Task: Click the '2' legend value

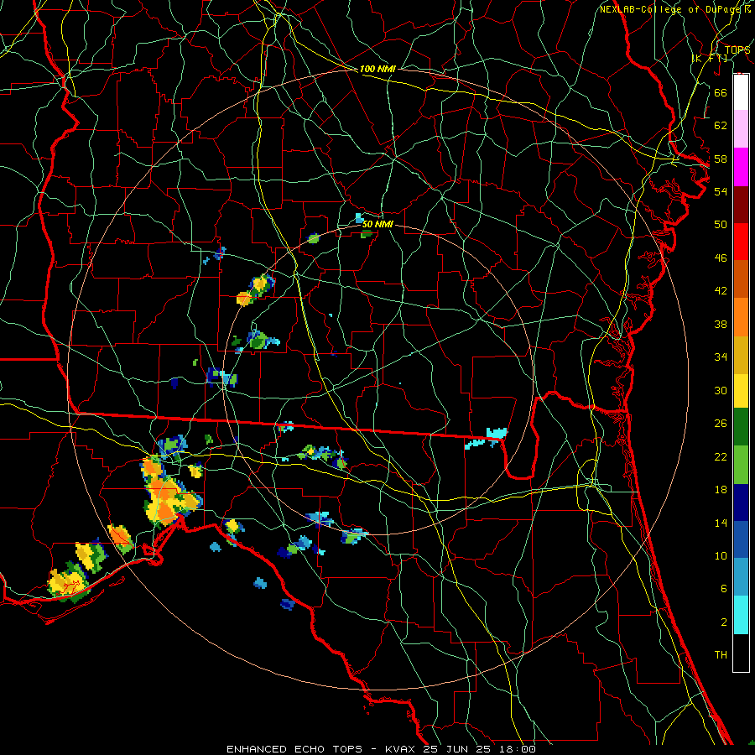Action: coord(724,622)
